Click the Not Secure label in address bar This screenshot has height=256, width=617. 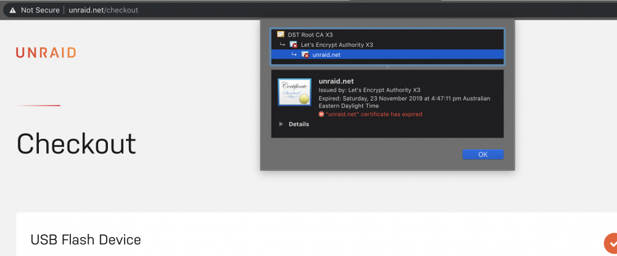39,10
